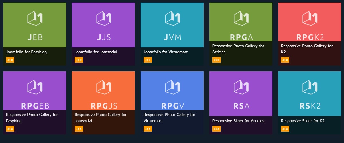The height and width of the screenshot is (143, 344).
Task: Open Joomfolio for Jomsocial title link
Action: coord(96,52)
